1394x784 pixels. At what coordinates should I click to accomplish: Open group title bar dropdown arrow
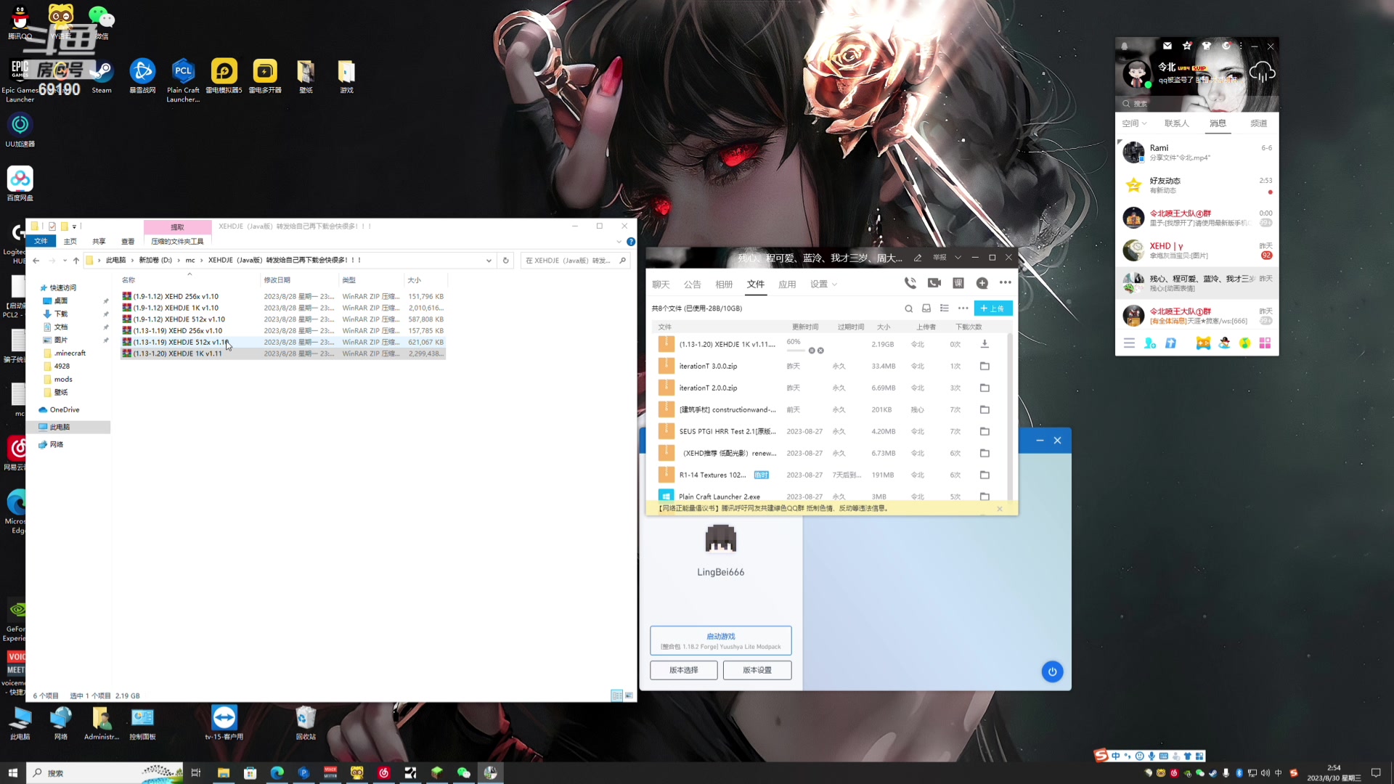click(958, 258)
